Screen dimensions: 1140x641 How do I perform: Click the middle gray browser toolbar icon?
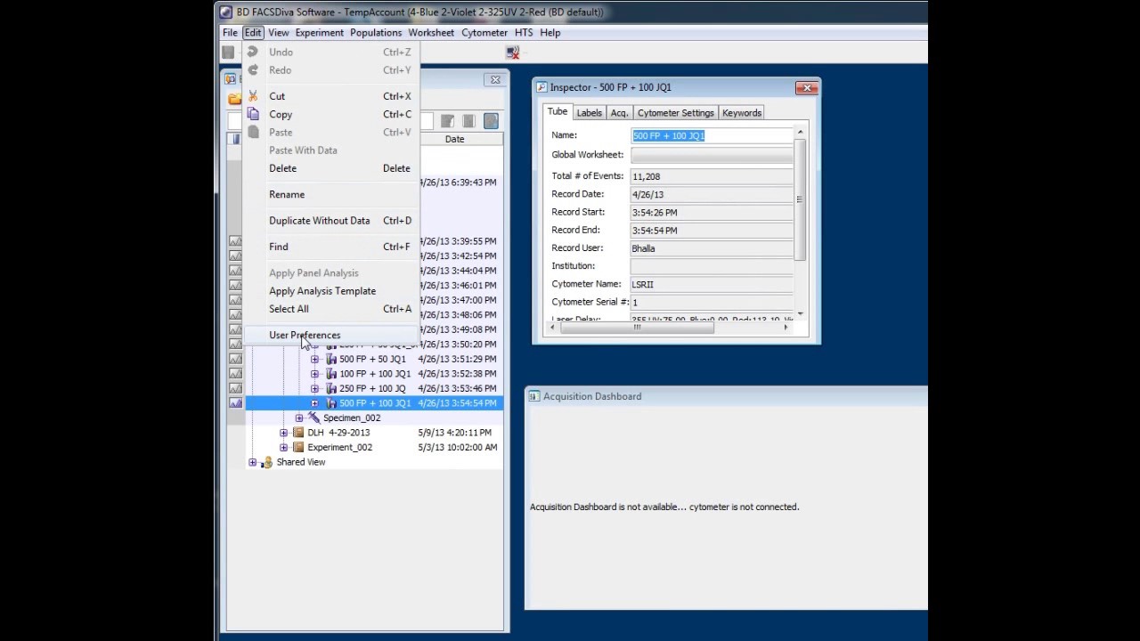(468, 121)
